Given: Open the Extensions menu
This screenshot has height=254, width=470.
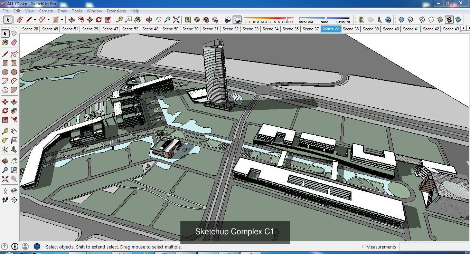Looking at the screenshot, I should [116, 11].
